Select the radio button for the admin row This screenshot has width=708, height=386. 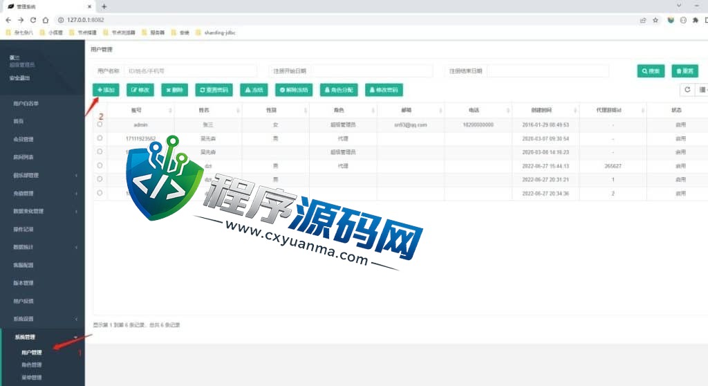click(100, 125)
